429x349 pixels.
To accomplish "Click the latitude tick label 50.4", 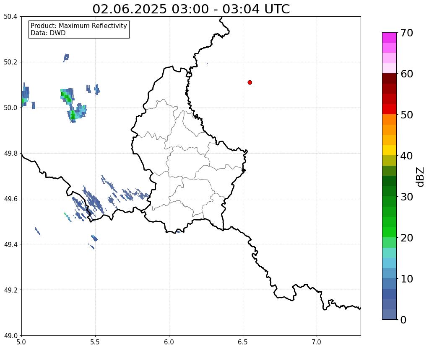I will click(10, 17).
